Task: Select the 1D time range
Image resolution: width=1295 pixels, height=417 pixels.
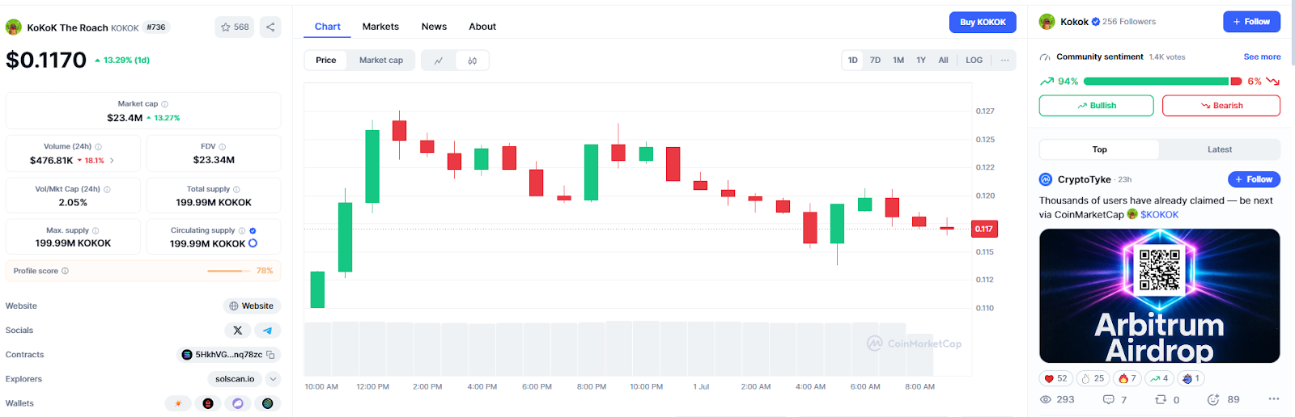Action: pyautogui.click(x=853, y=61)
